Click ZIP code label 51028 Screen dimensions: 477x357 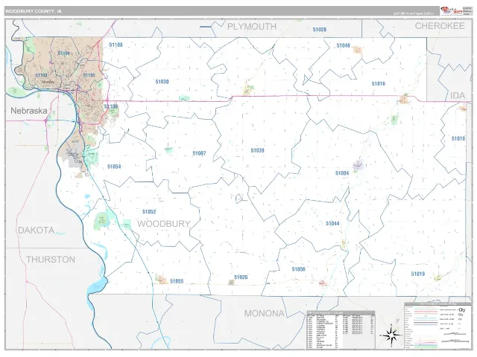pyautogui.click(x=320, y=30)
